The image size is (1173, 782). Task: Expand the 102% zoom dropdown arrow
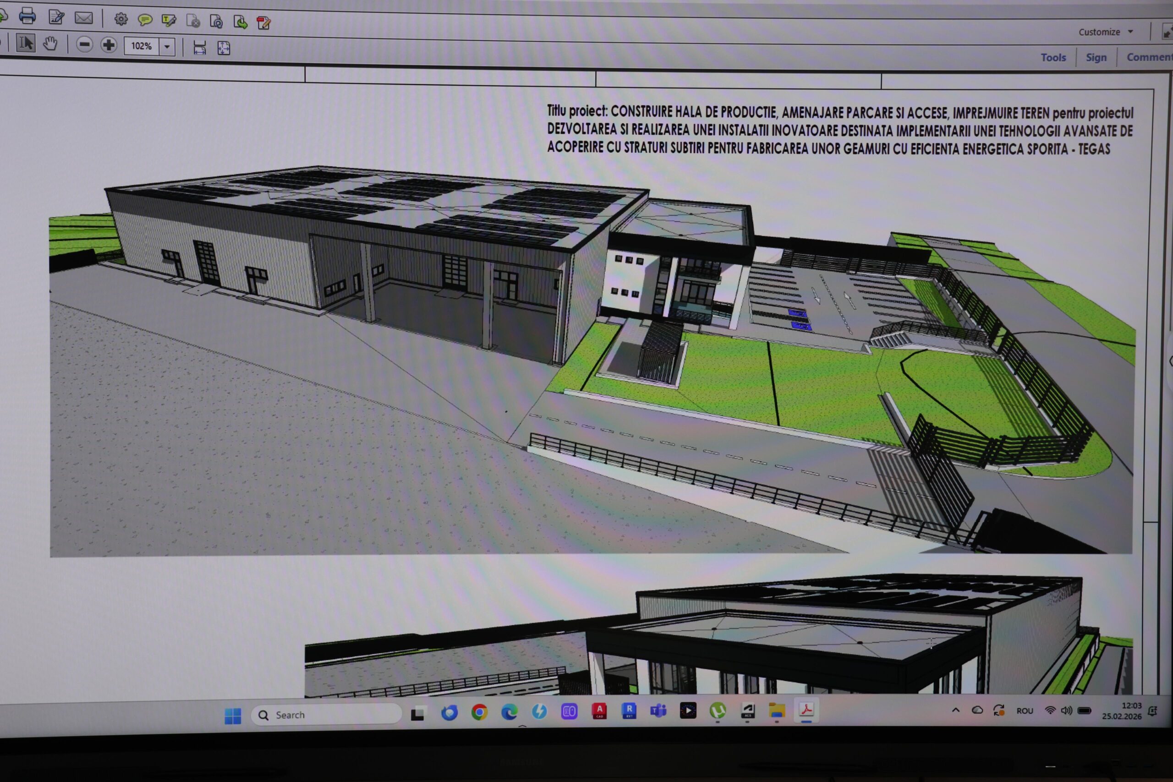coord(167,47)
